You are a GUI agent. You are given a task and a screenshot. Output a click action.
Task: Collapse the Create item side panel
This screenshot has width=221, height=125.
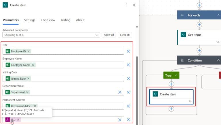click(134, 5)
